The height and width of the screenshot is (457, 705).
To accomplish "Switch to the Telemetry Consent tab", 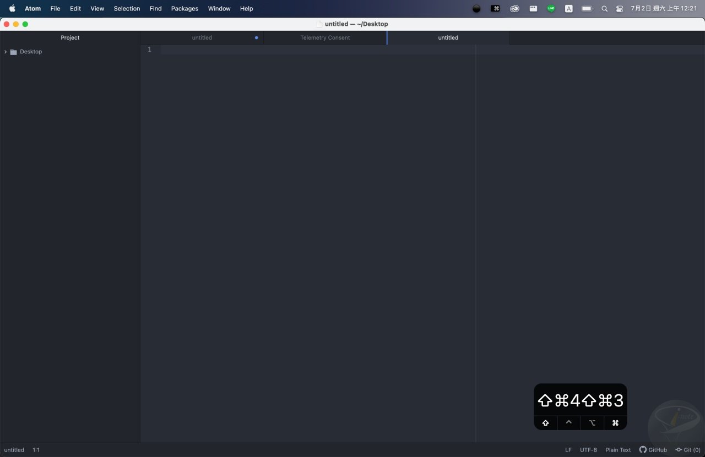I will pos(325,37).
